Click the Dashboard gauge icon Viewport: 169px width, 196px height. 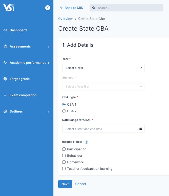pyautogui.click(x=5, y=30)
